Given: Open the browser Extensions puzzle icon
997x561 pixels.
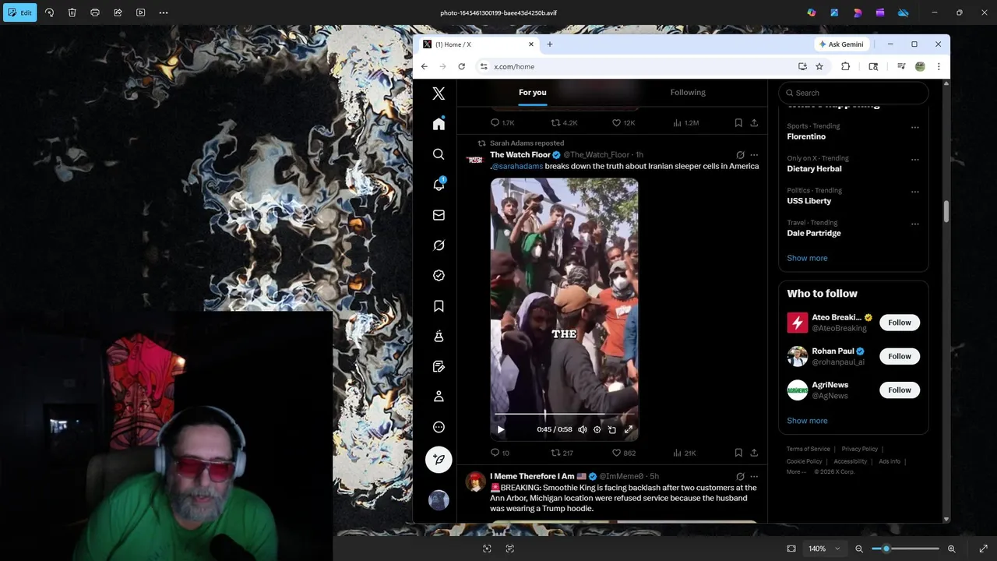Looking at the screenshot, I should (845, 66).
